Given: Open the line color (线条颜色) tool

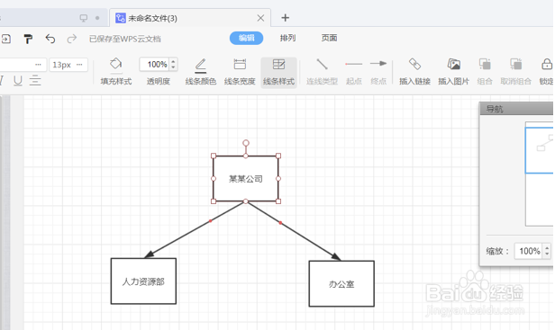Looking at the screenshot, I should [x=201, y=72].
